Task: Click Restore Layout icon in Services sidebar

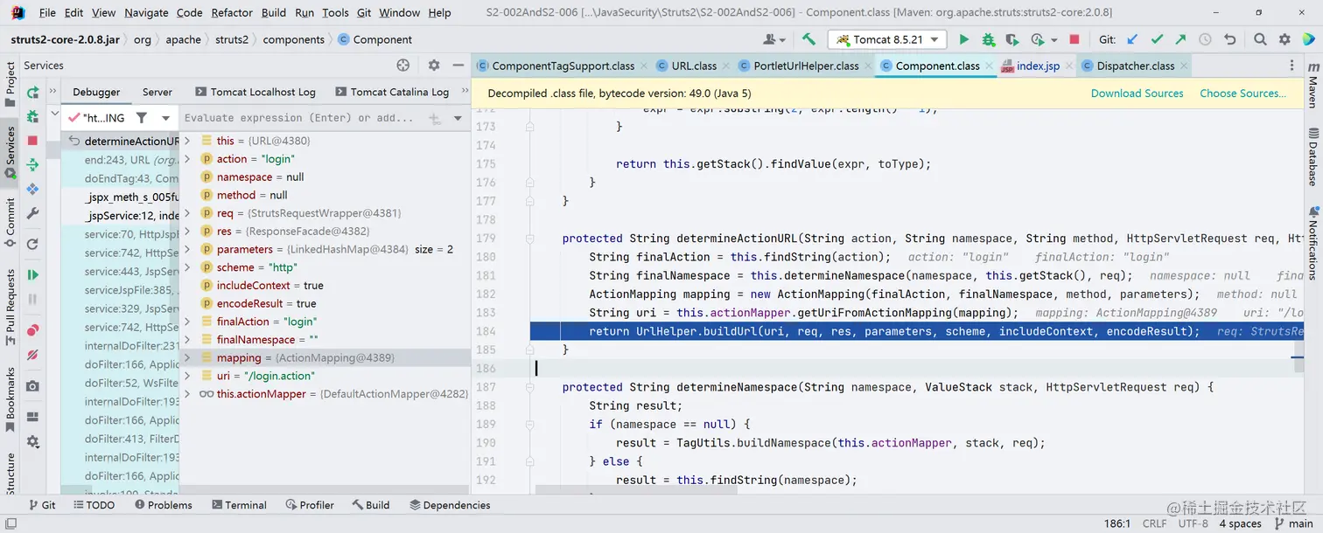Action: click(33, 418)
